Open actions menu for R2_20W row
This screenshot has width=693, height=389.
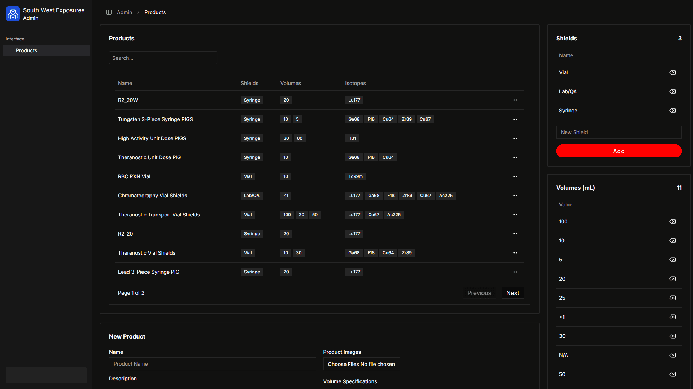click(x=514, y=100)
